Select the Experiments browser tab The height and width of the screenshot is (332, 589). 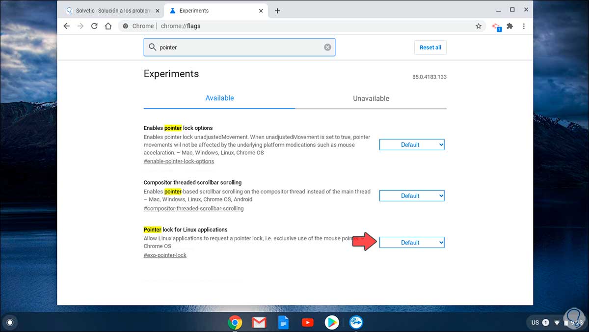click(215, 10)
